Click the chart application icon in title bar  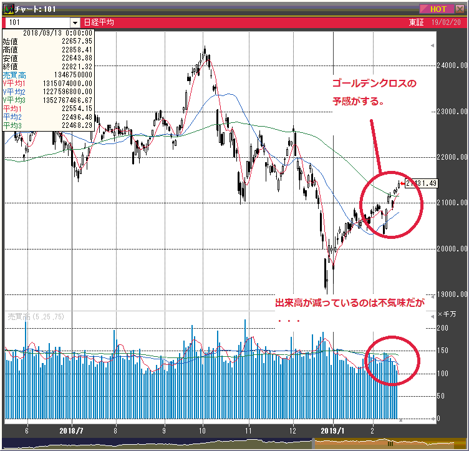pyautogui.click(x=9, y=9)
